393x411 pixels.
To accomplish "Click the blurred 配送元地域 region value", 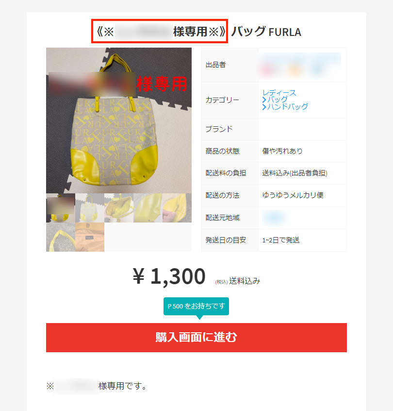I will (274, 218).
